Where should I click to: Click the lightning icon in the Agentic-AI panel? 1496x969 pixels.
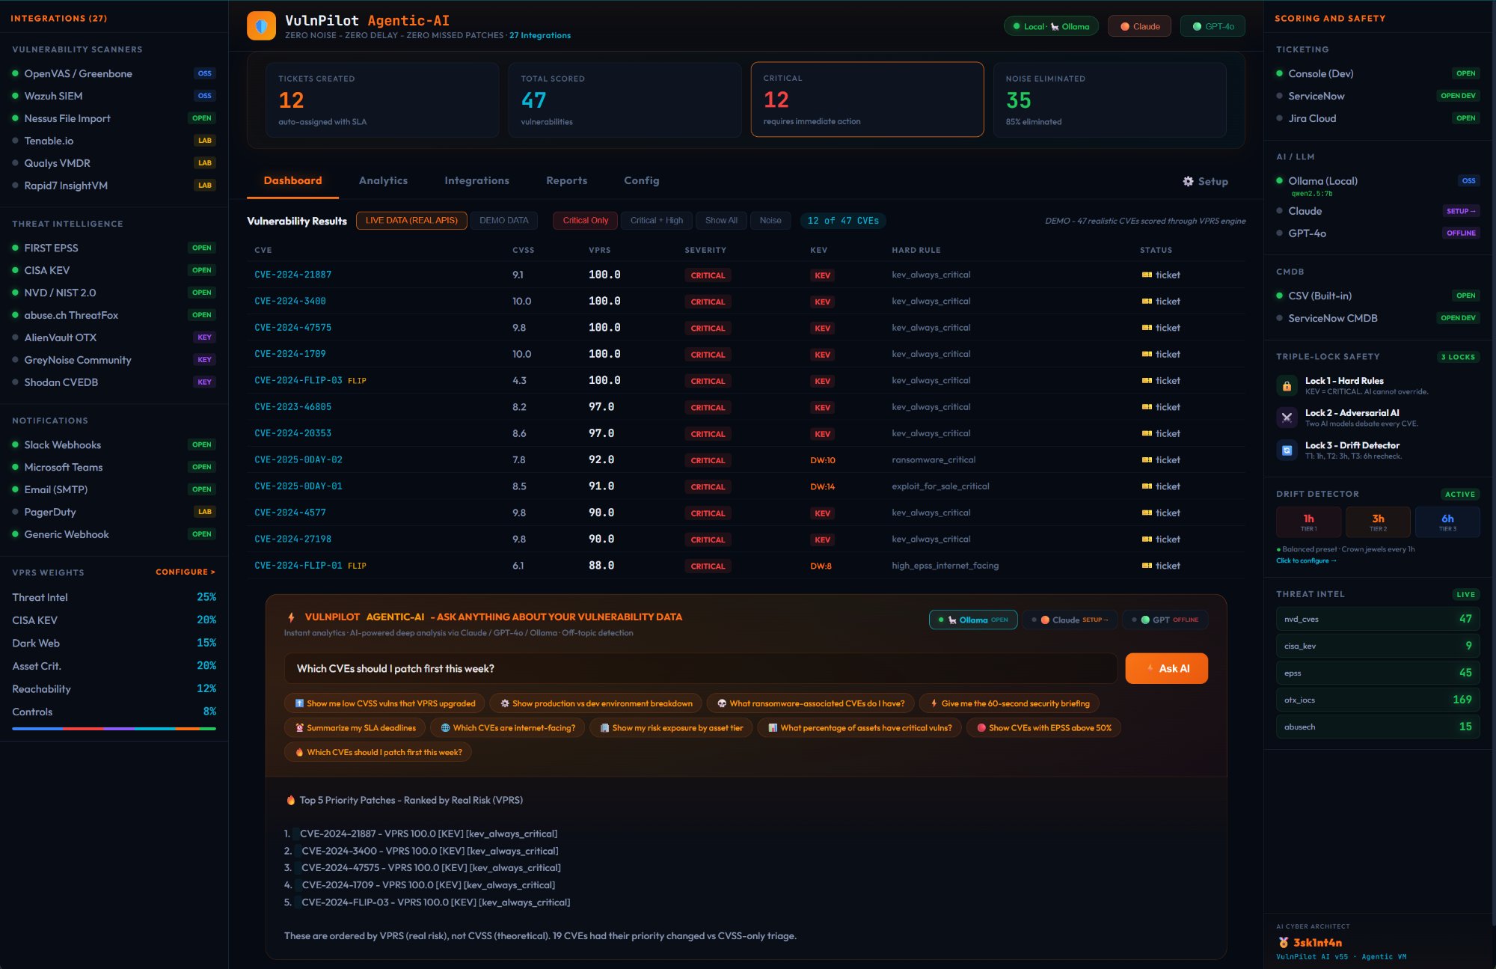291,617
